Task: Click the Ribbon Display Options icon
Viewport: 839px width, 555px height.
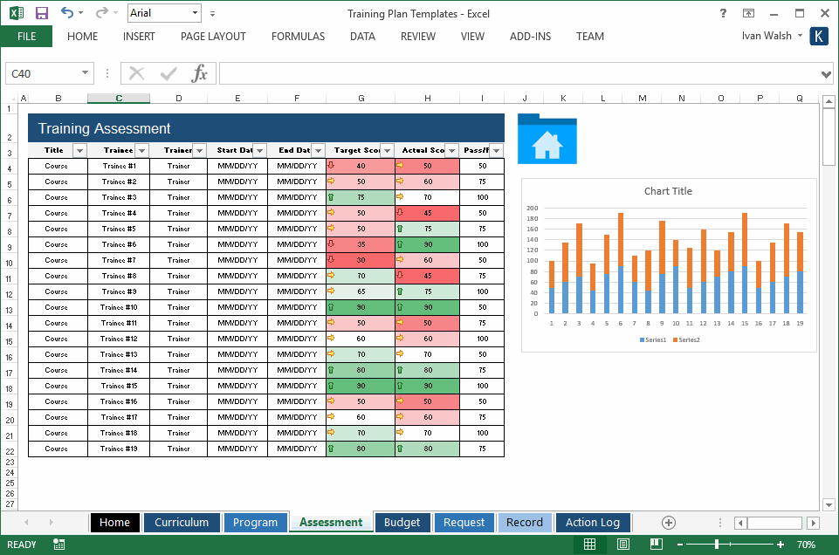Action: tap(748, 13)
